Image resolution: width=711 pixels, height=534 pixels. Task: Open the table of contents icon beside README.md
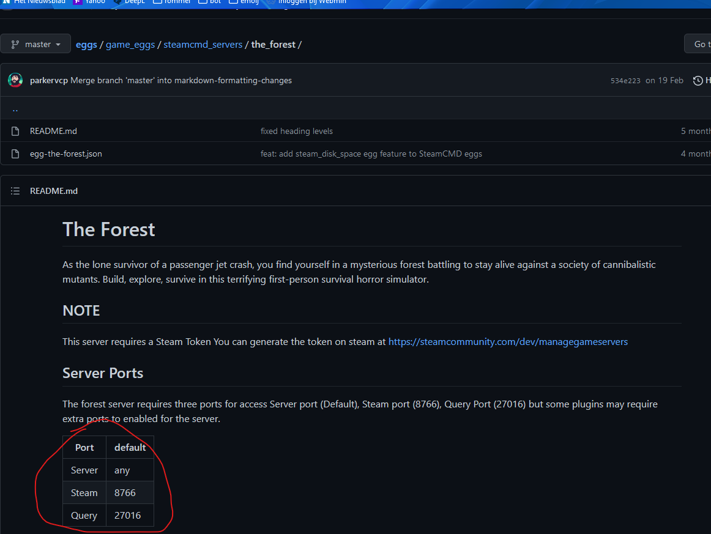point(15,190)
